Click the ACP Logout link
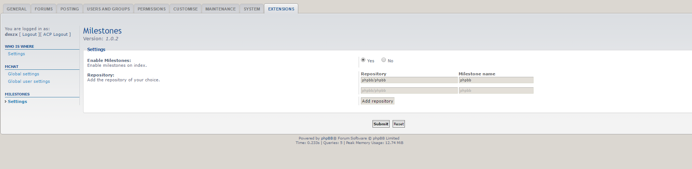 56,34
